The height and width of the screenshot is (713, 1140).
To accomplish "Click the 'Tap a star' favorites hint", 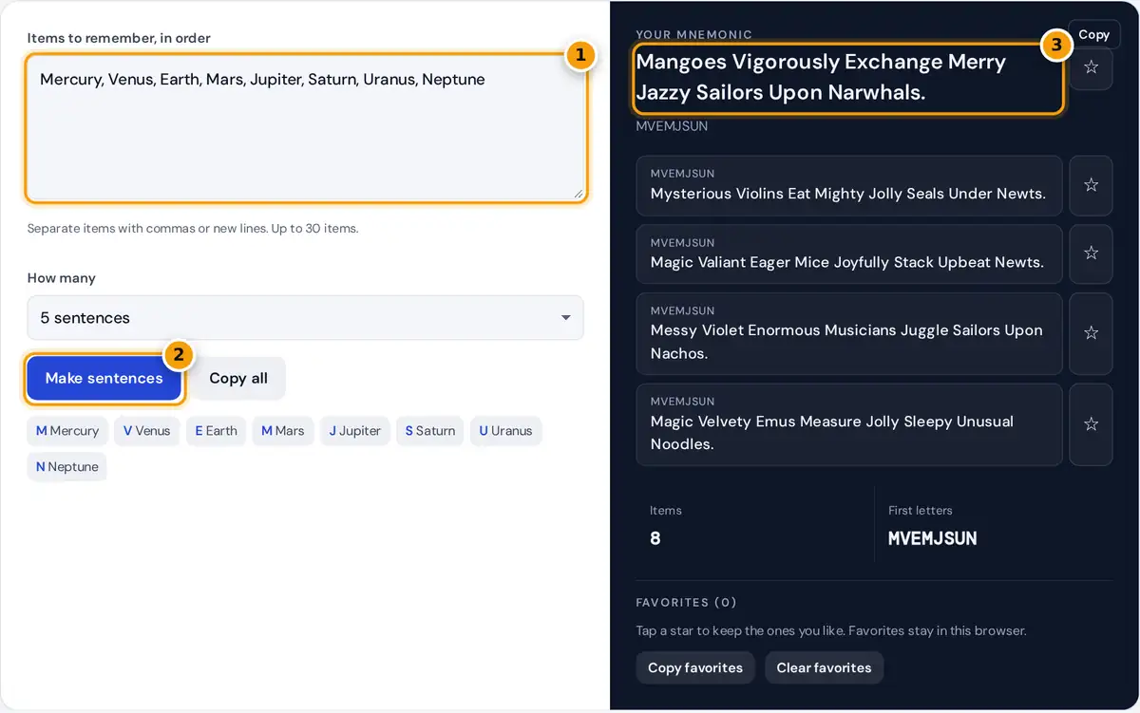I will [x=831, y=630].
